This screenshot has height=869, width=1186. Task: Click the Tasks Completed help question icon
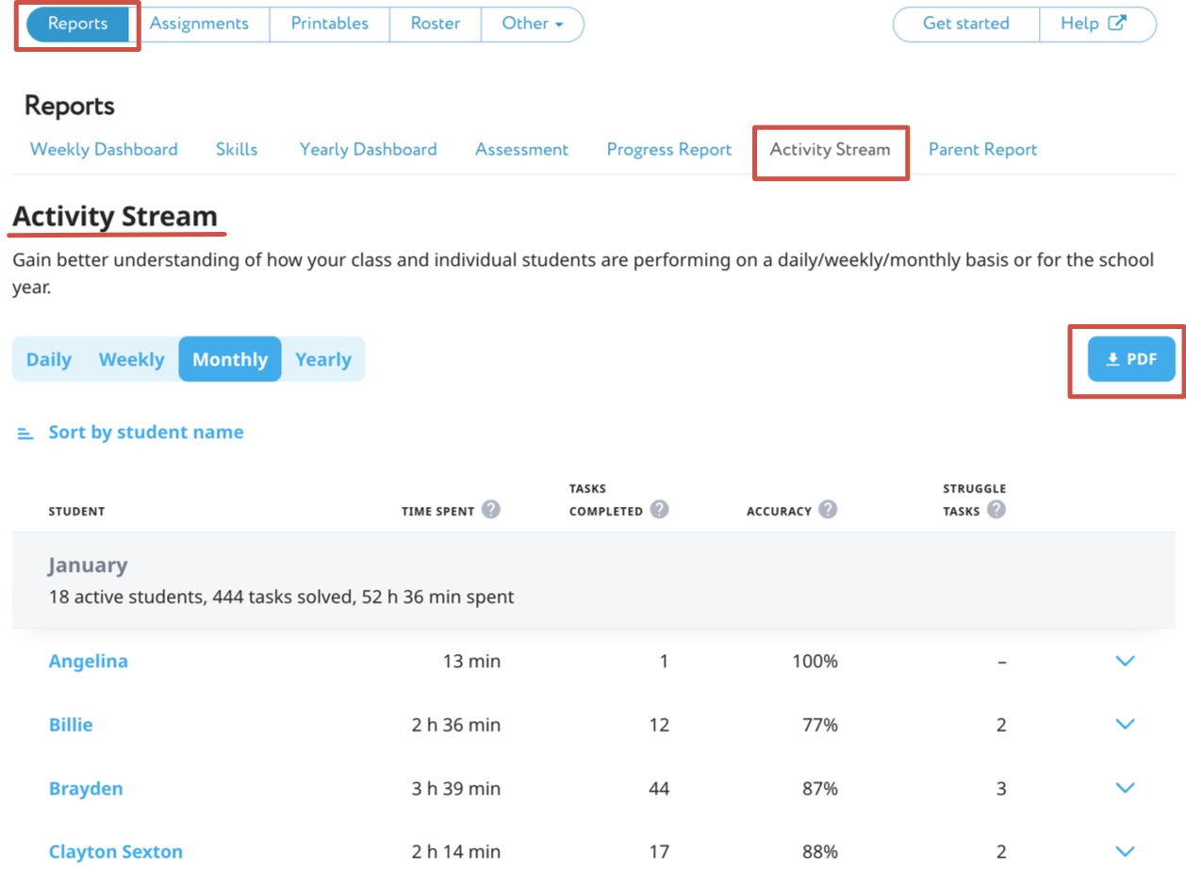click(x=659, y=510)
